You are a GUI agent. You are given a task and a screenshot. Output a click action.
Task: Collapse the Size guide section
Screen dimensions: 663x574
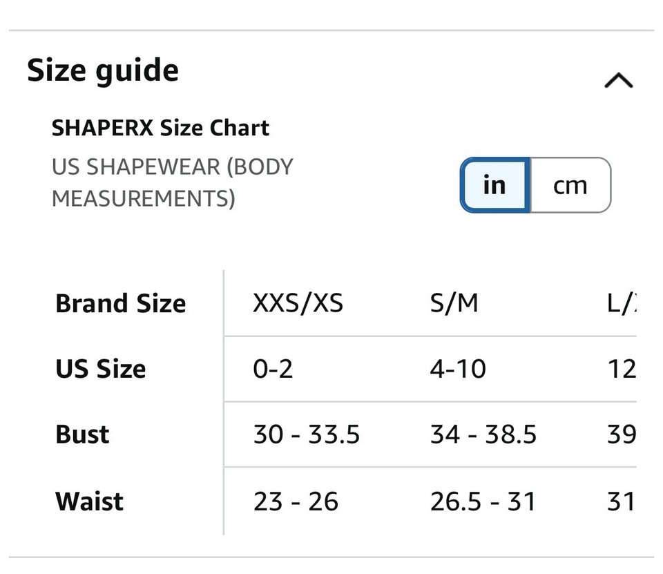pos(618,79)
